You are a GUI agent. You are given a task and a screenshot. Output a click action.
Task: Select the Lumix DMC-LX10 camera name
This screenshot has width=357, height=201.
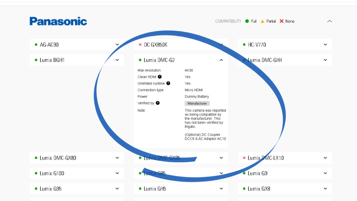[x=266, y=158]
